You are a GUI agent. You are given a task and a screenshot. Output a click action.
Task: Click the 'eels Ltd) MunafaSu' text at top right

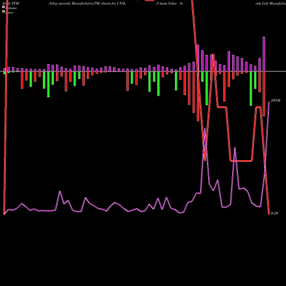tap(271, 3)
